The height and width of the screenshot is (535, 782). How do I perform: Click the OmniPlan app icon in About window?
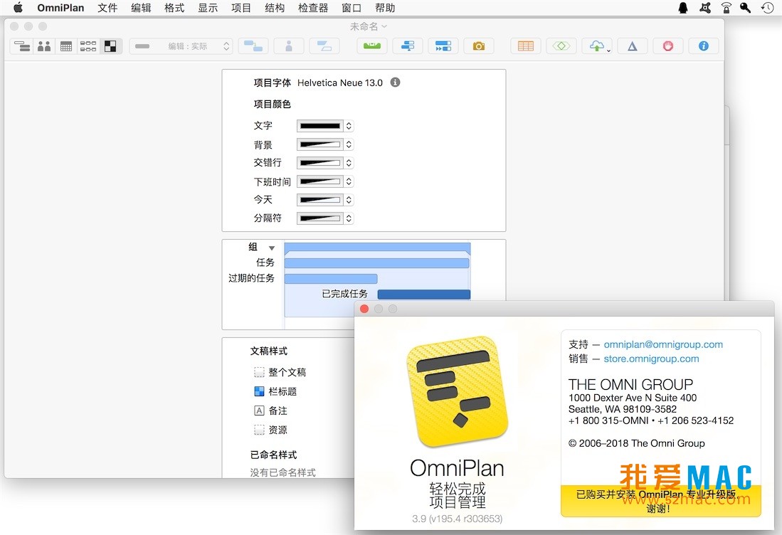point(457,391)
